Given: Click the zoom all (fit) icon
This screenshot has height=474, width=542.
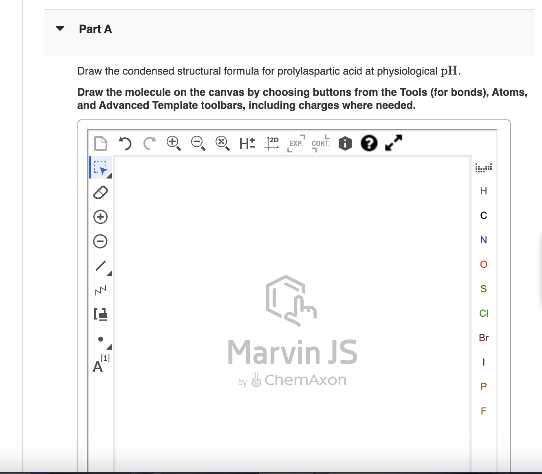Looking at the screenshot, I should pos(223,143).
